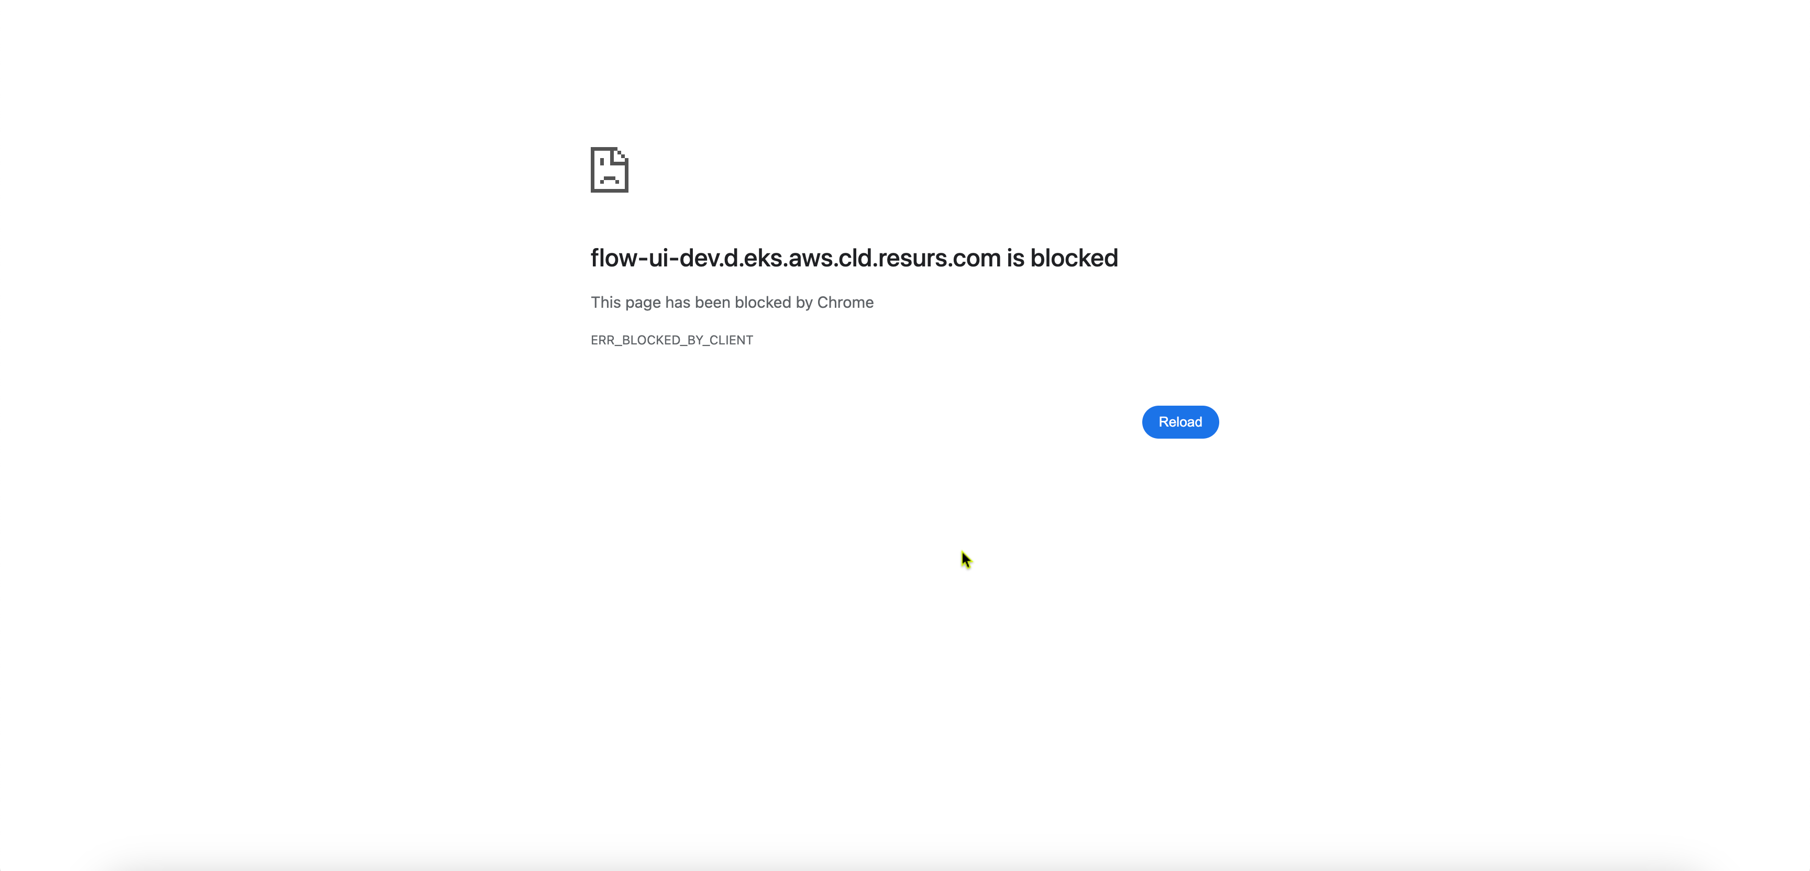The image size is (1810, 871).
Task: Click the words "has been" in the message
Action: point(698,302)
